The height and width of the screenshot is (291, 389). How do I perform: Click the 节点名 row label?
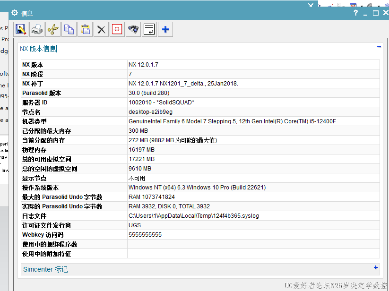pyautogui.click(x=31, y=112)
